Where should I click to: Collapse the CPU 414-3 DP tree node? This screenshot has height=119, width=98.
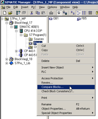pos(16,31)
